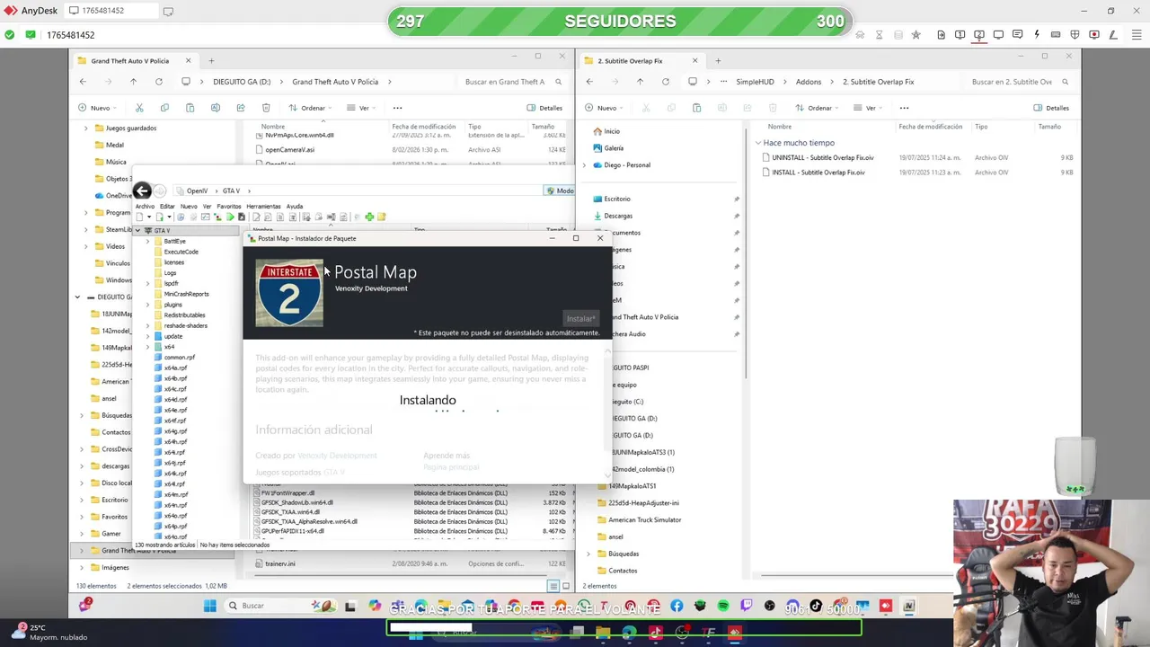Screen dimensions: 1150x647
Task: Expand the reshade-shaders folder in OpenIV tree
Action: coord(148,325)
